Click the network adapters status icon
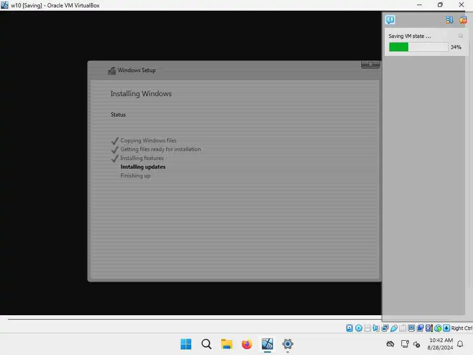Screen dimensions: 473x355 pos(385,328)
